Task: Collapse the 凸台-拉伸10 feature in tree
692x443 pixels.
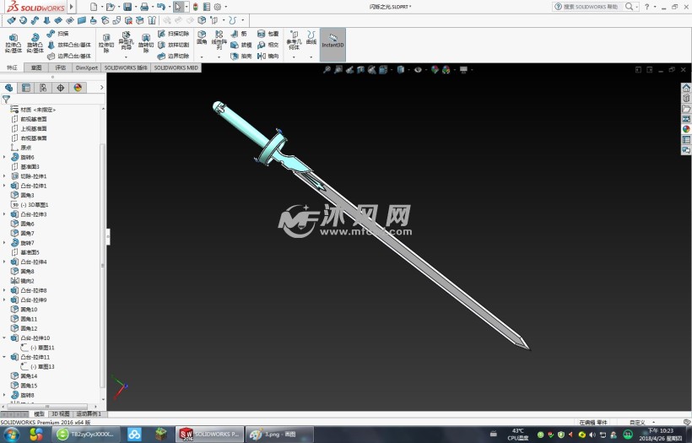Action: 4,338
